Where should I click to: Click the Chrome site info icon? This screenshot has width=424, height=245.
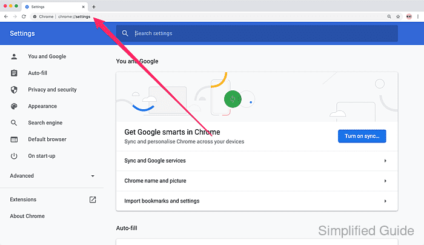click(x=35, y=16)
